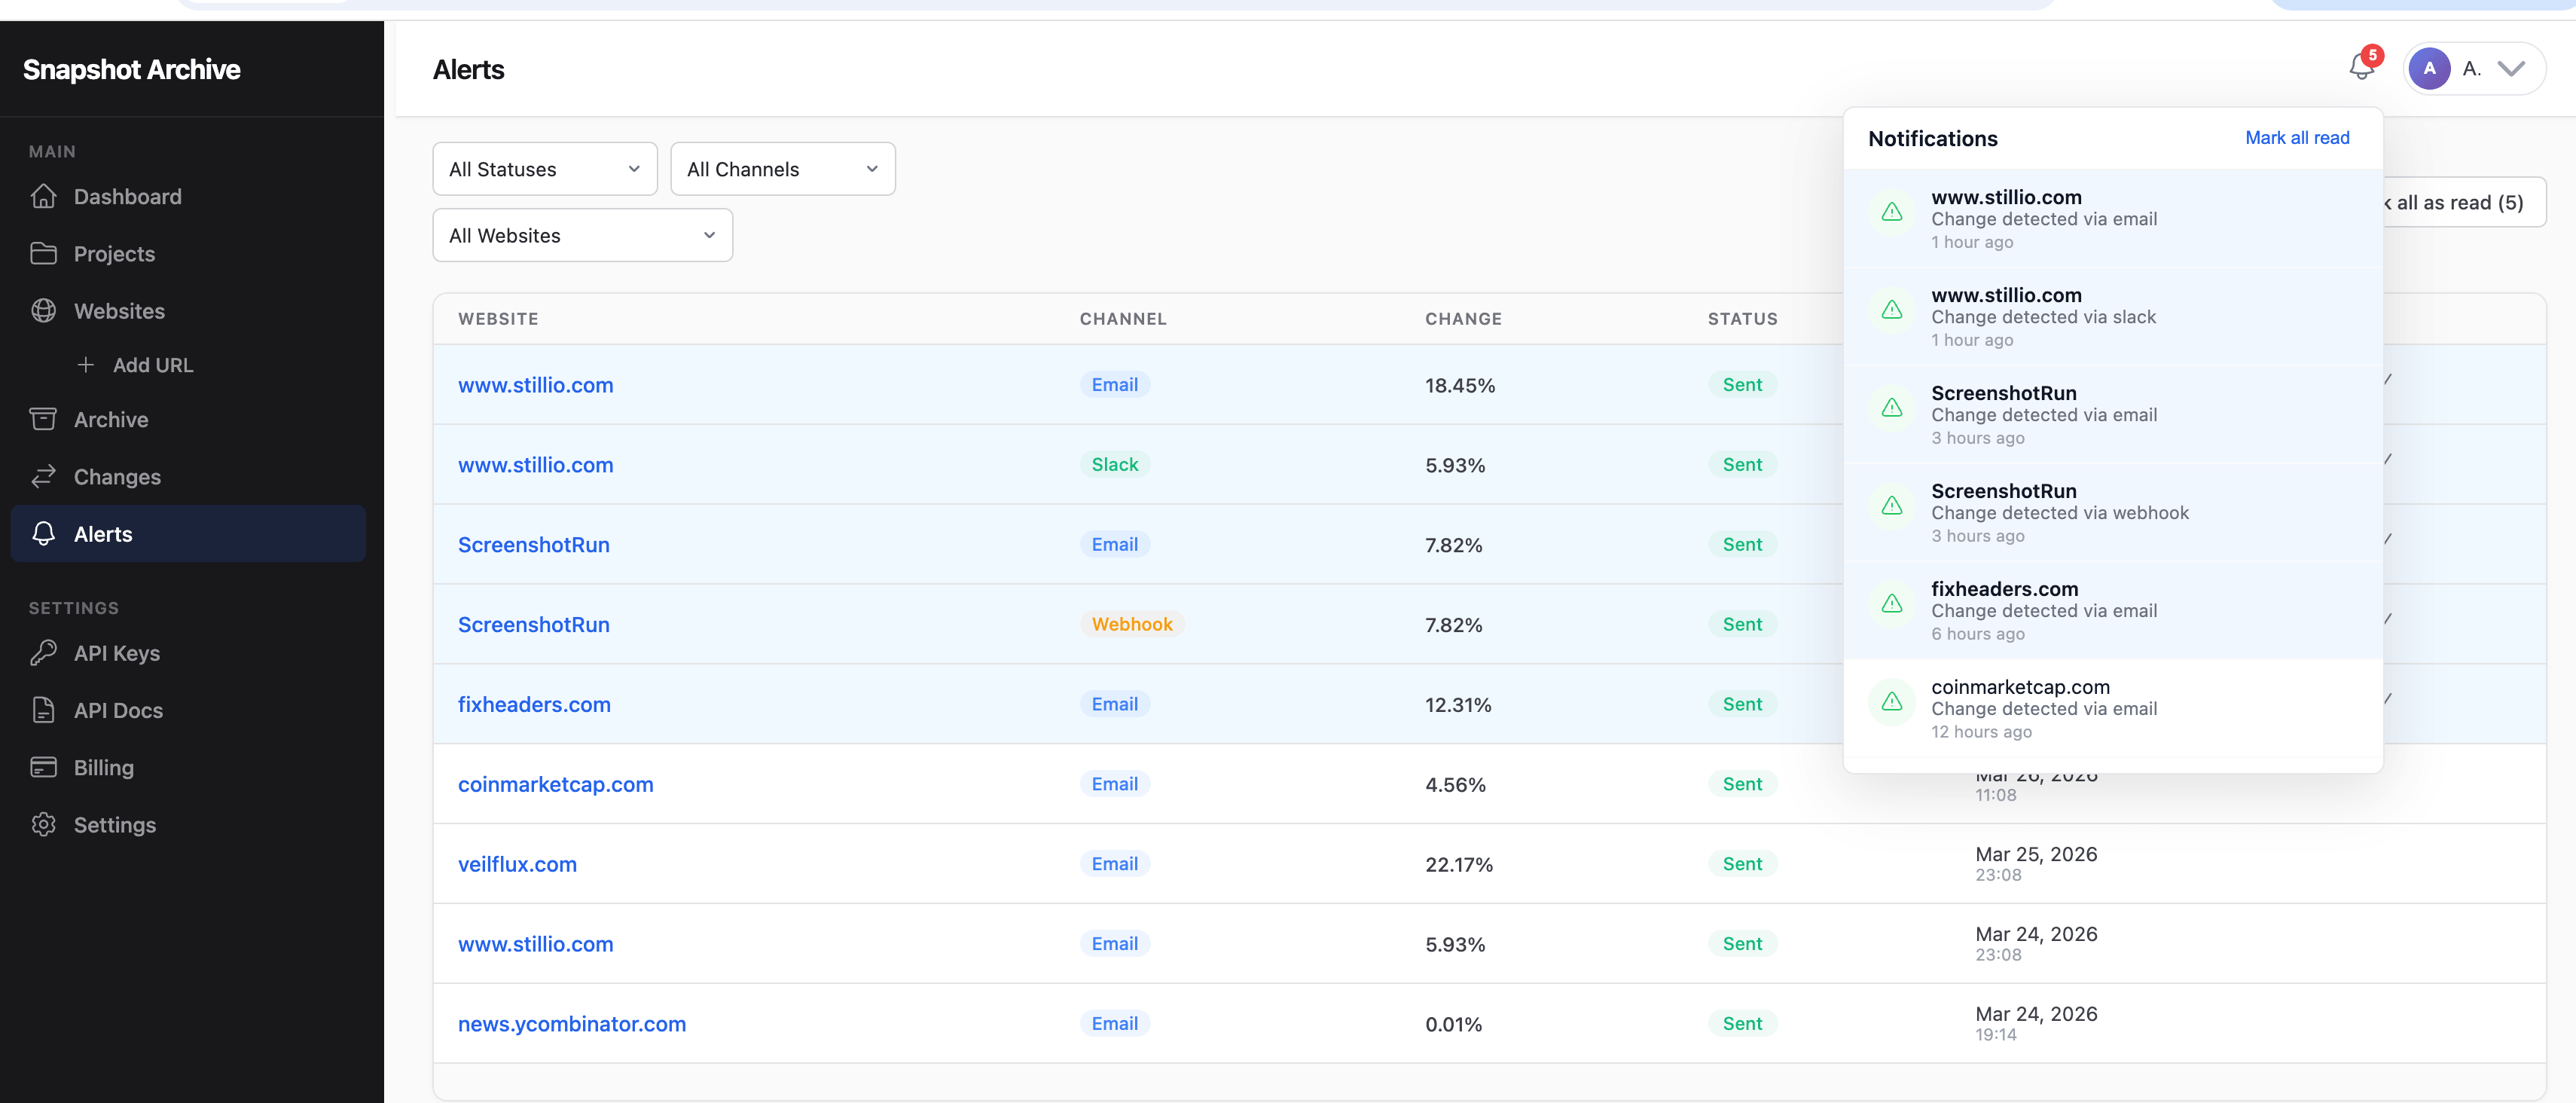Click the WEBSITE column header

498,319
